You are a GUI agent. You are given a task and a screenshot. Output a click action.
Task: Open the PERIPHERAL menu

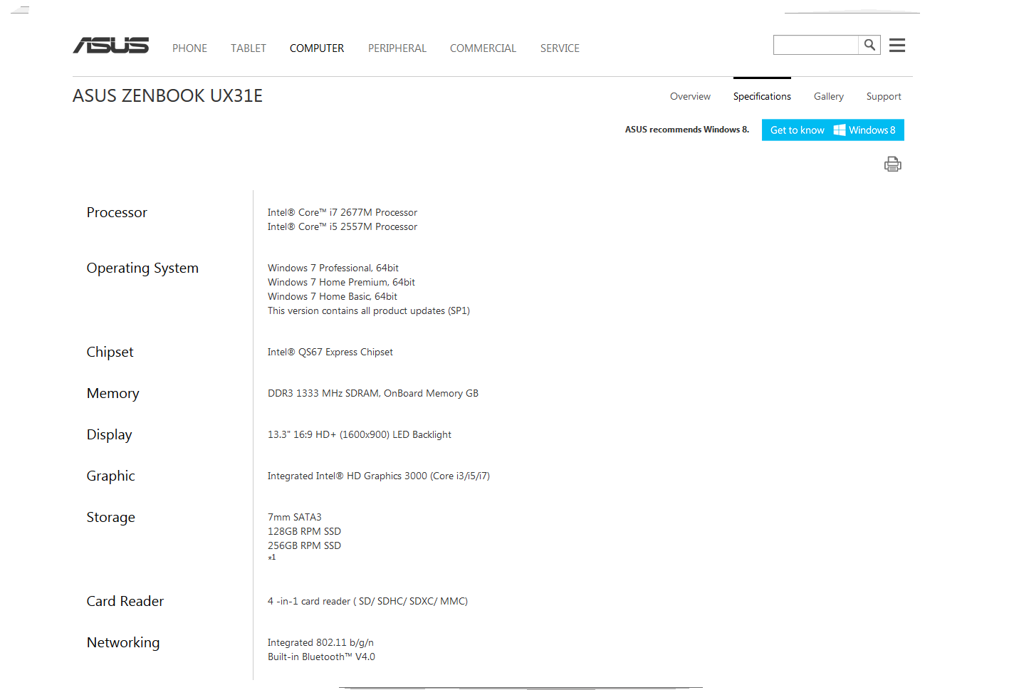click(x=397, y=48)
